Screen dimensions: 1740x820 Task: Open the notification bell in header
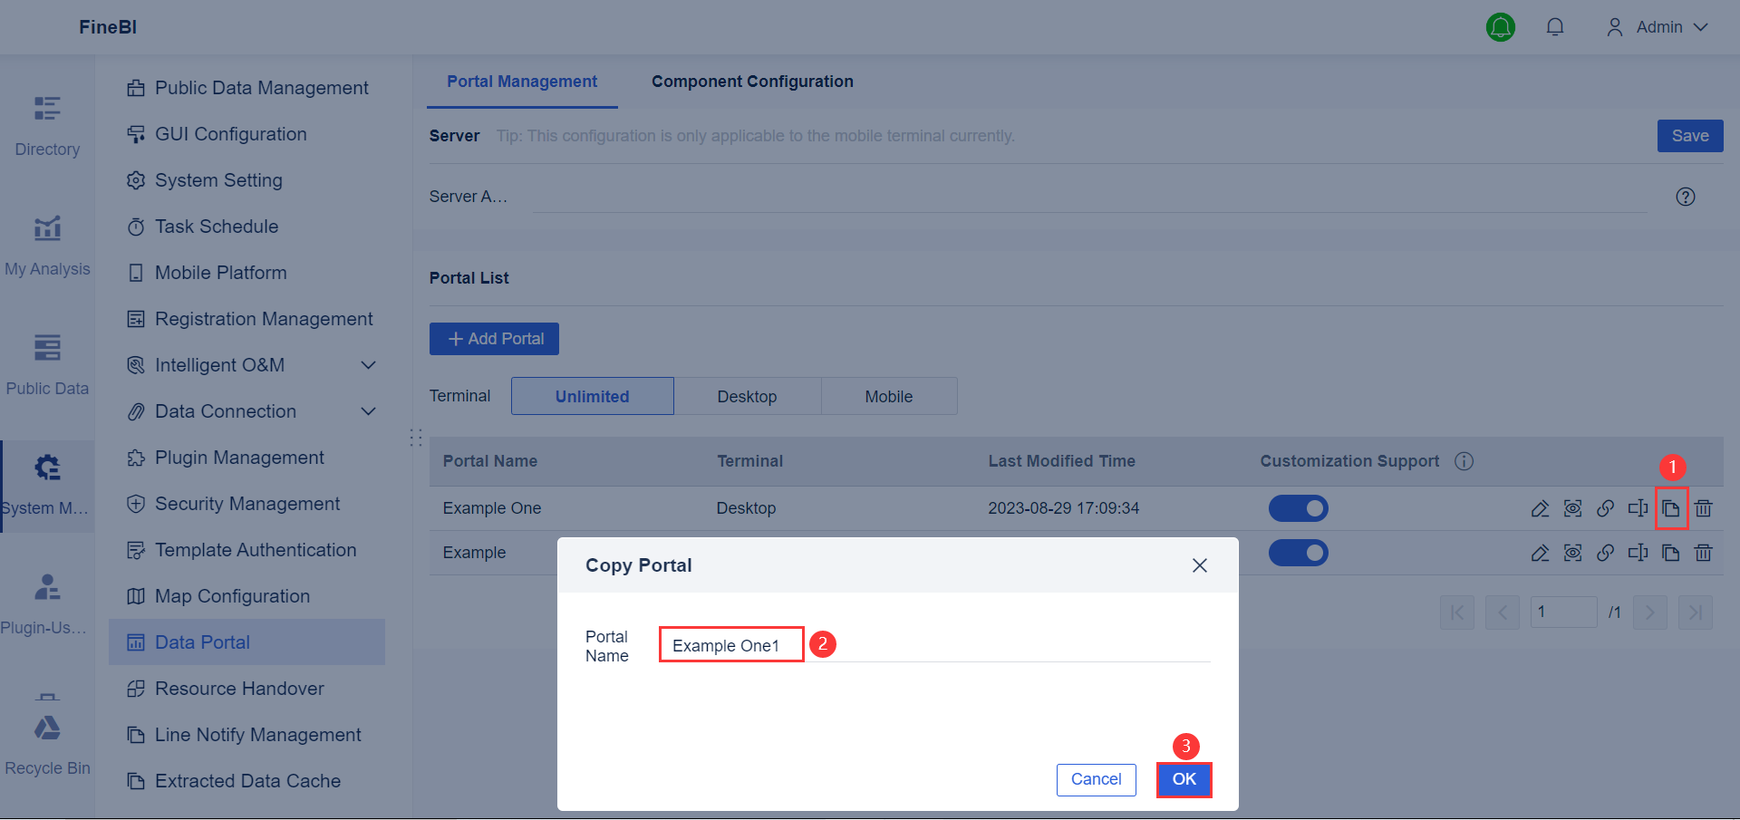point(1555,27)
